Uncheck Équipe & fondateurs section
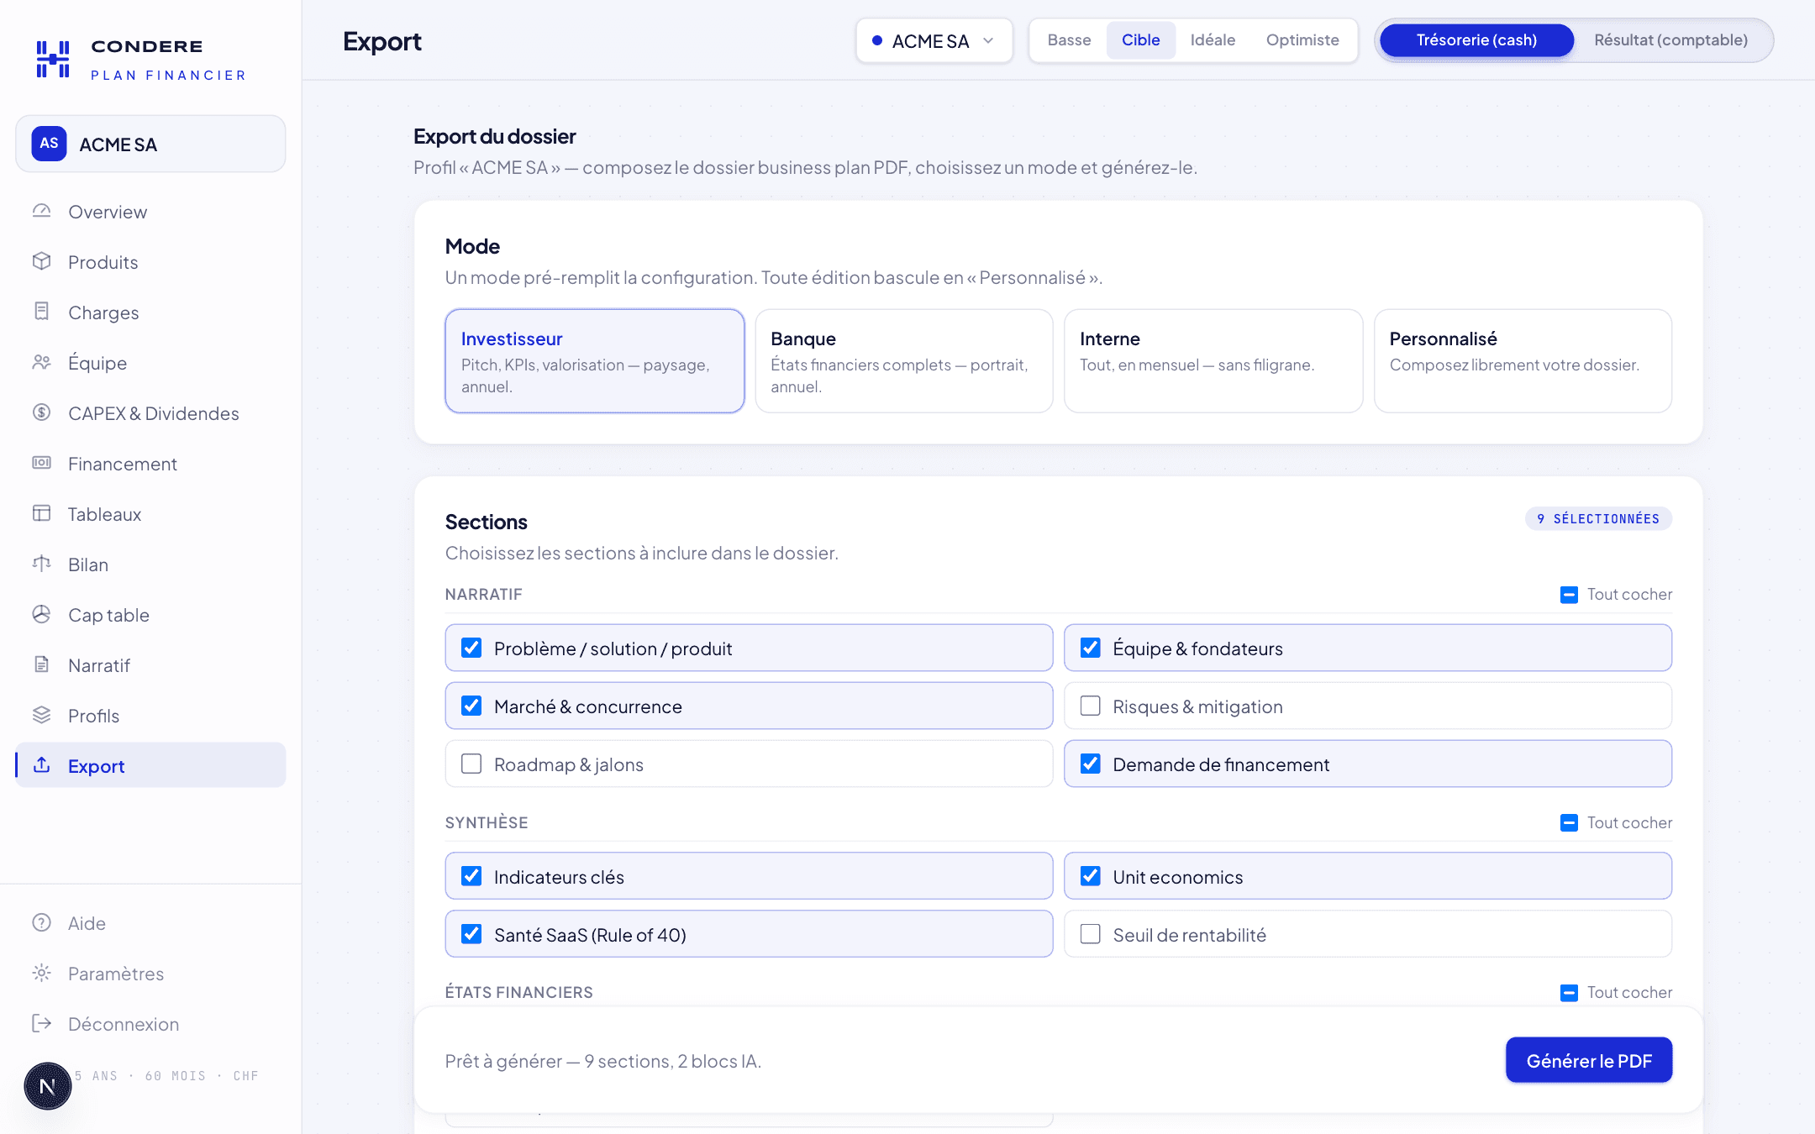Screen dimensions: 1815x1134 click(1091, 648)
